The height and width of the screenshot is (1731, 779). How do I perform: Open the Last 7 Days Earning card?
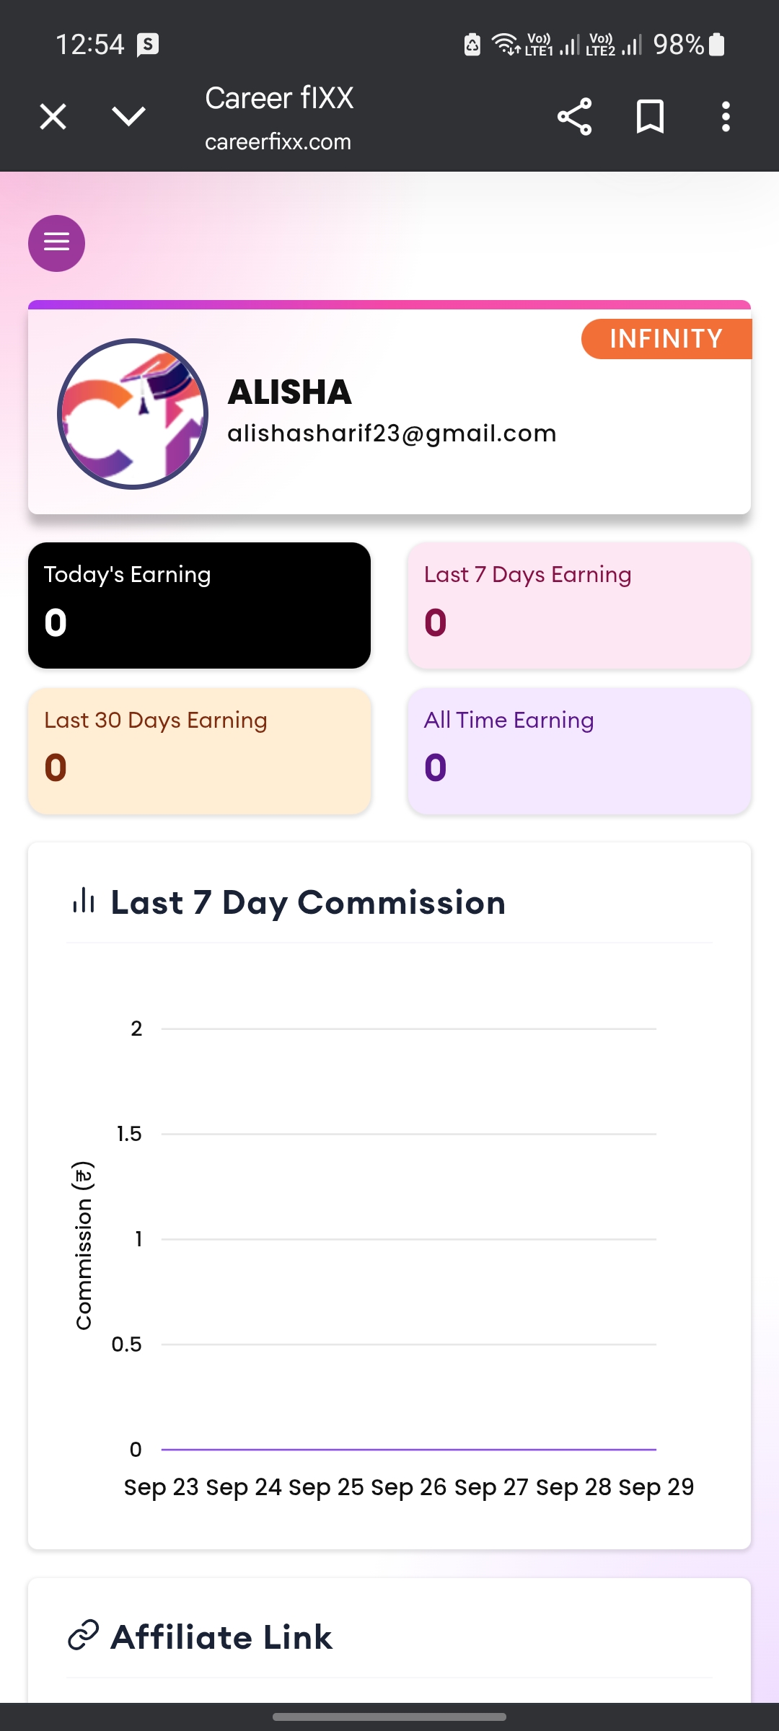(579, 605)
